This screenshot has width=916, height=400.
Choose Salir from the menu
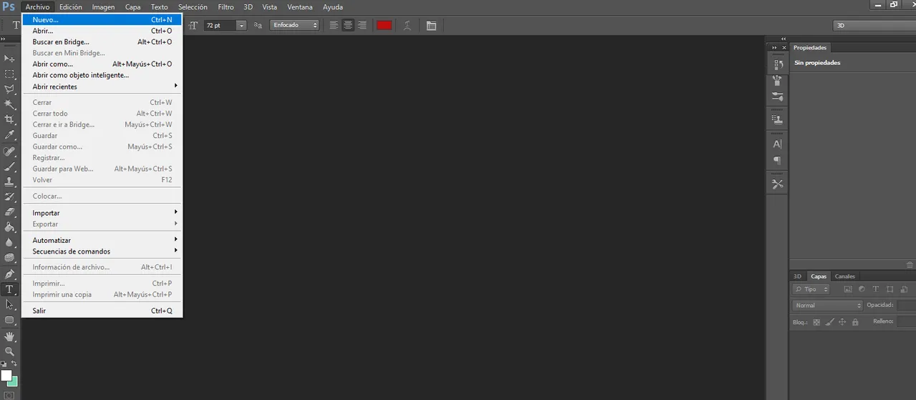[102, 311]
